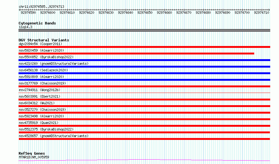Screen dimensions: 279x164
Task: Click the nsv4210260 (gnomADStructuralVariants) label
Action: pyautogui.click(x=54, y=64)
